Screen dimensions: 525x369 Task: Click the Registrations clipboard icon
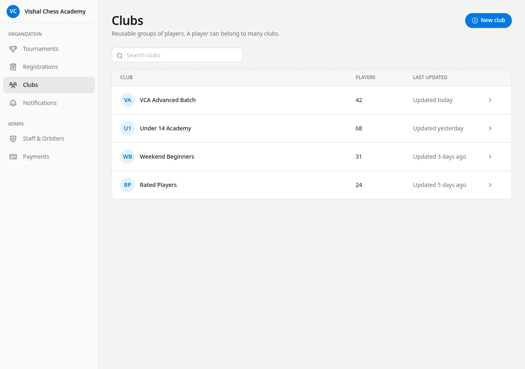pos(13,67)
